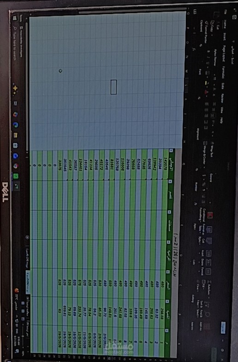Click the Conditional Formatting icon
Screen dimensions: 238x362
click(210, 215)
